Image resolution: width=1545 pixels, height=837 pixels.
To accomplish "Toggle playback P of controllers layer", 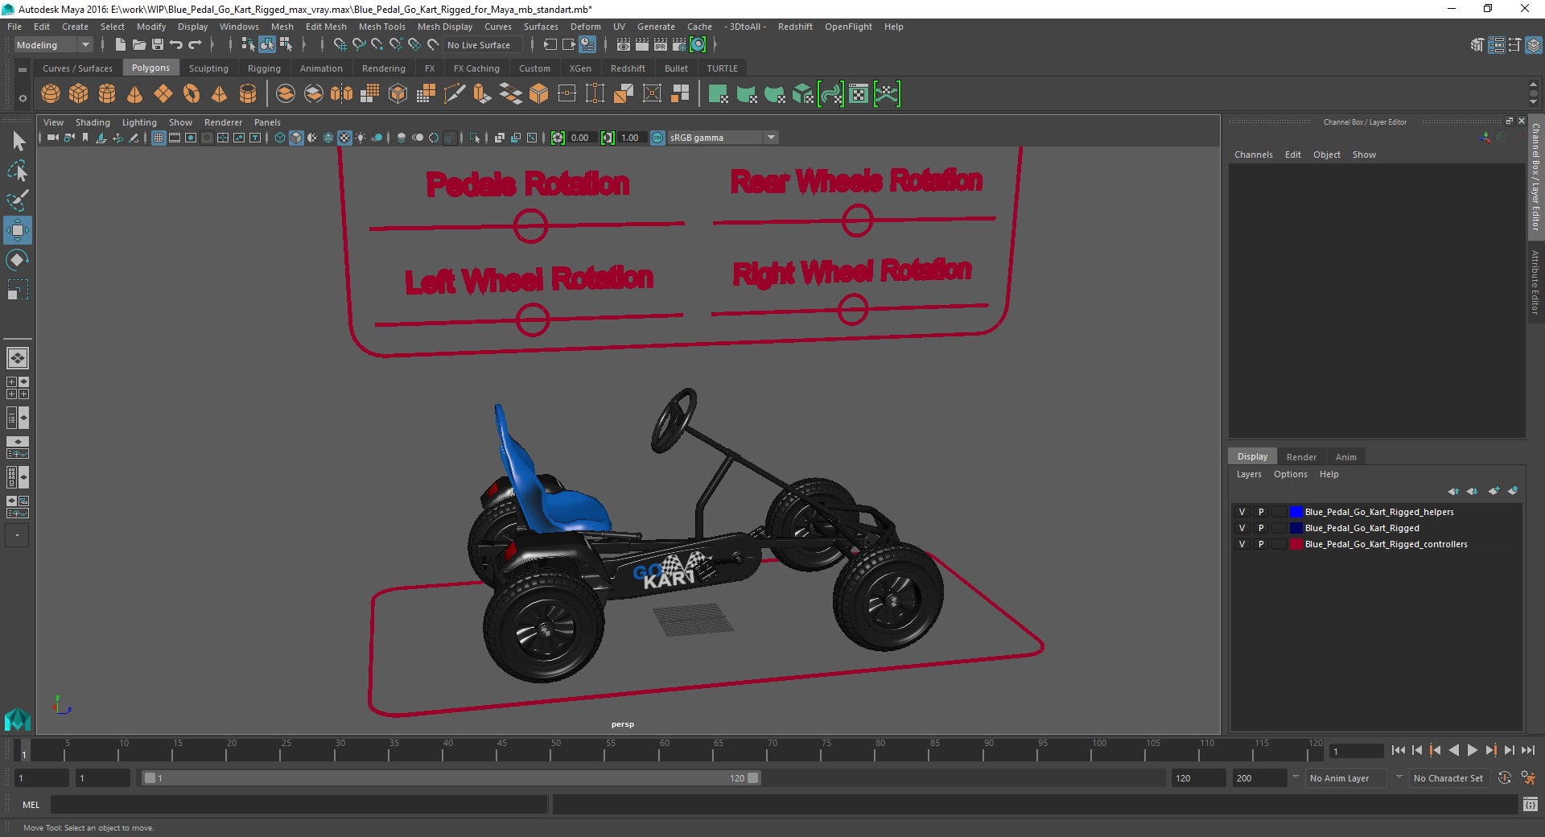I will click(x=1261, y=544).
